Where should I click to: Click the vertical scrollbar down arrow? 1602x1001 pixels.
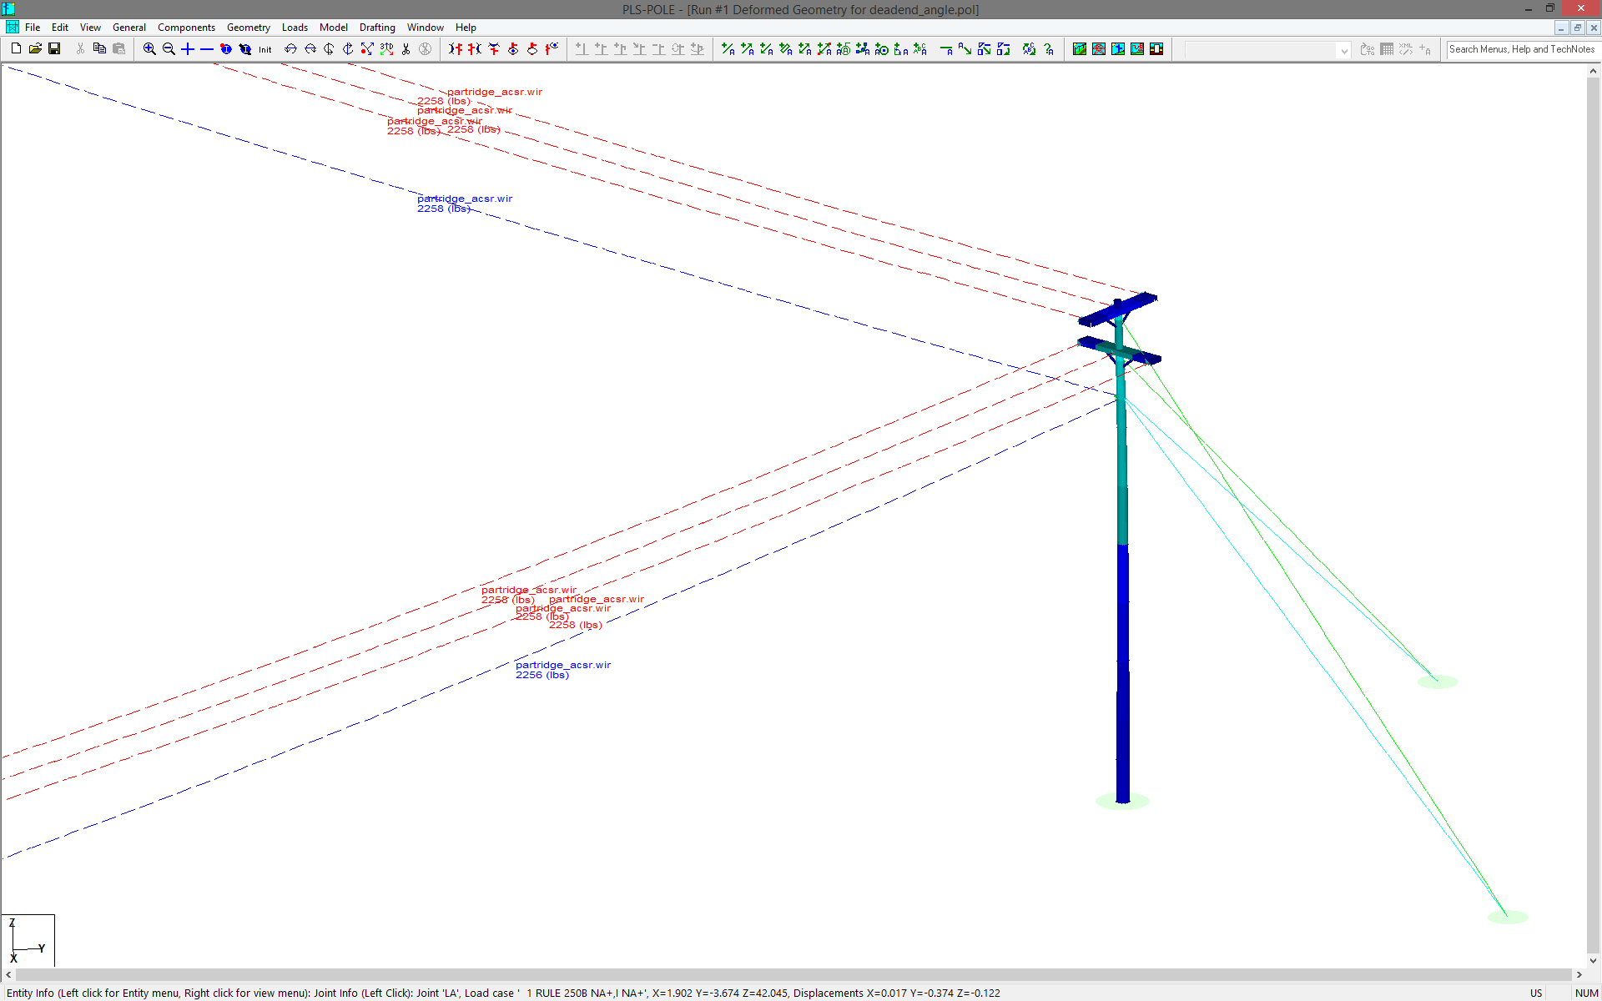1593,960
